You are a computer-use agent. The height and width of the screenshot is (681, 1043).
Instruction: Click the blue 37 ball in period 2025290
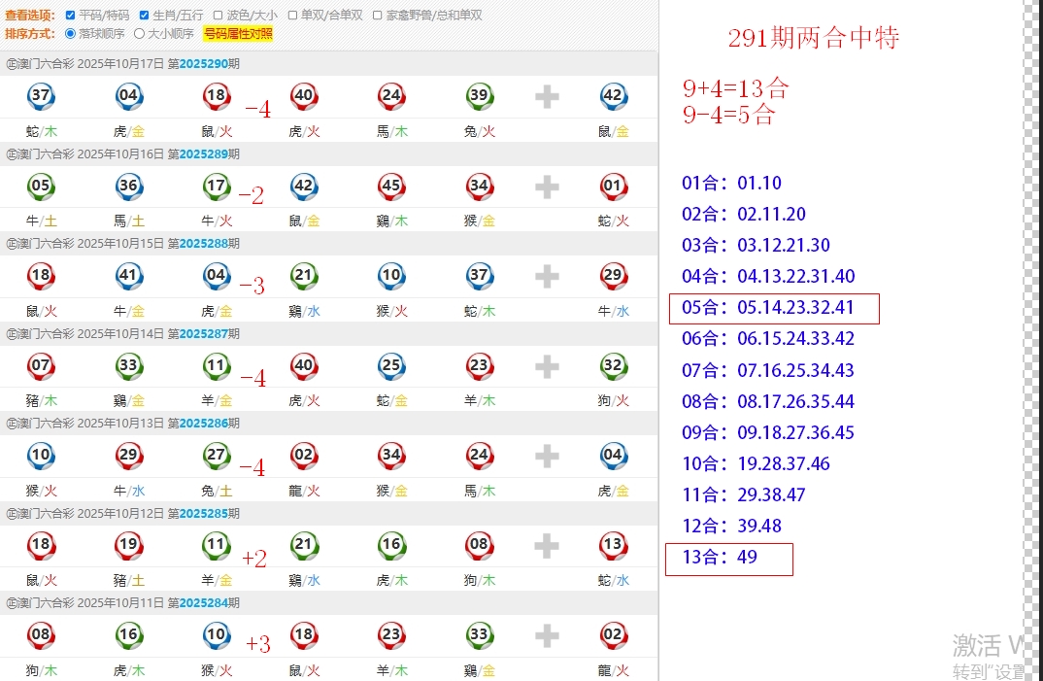click(41, 96)
